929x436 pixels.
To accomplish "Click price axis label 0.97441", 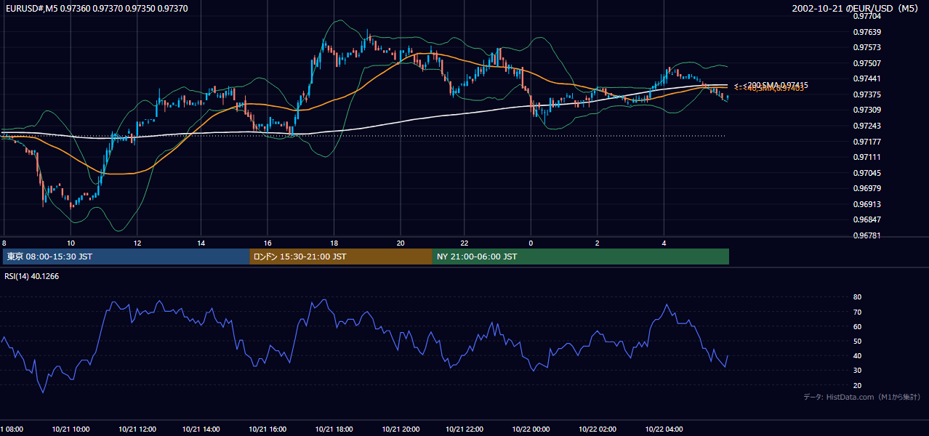I will 866,78.
